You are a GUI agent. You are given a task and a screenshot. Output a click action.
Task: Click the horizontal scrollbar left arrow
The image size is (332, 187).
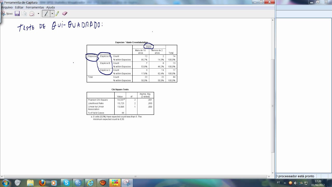[x=2, y=177]
